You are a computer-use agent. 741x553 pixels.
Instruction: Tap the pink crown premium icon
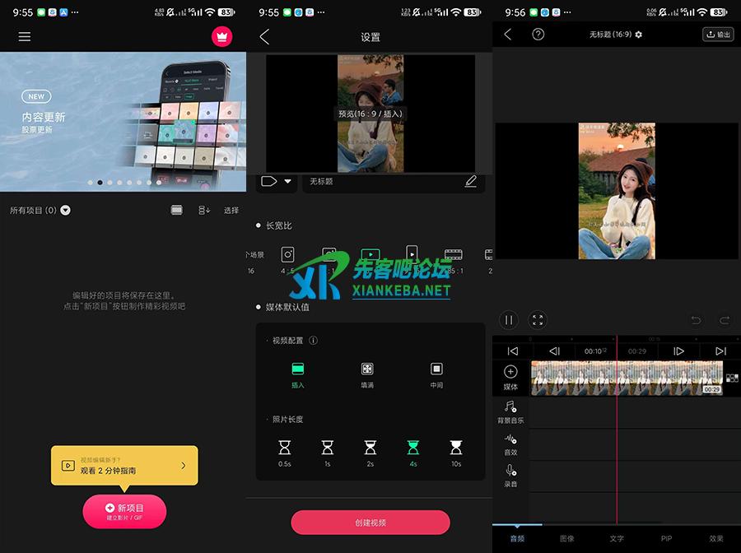pyautogui.click(x=221, y=37)
